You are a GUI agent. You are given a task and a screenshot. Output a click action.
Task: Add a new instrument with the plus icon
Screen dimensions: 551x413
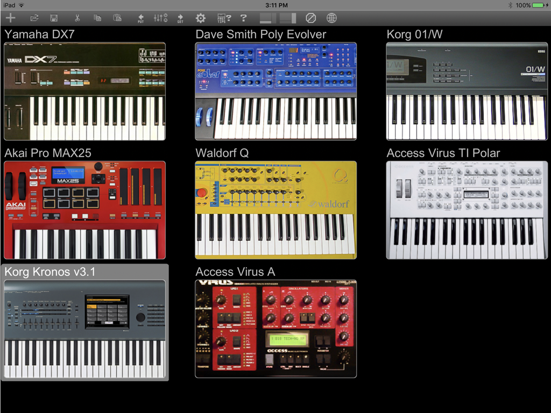pyautogui.click(x=10, y=18)
